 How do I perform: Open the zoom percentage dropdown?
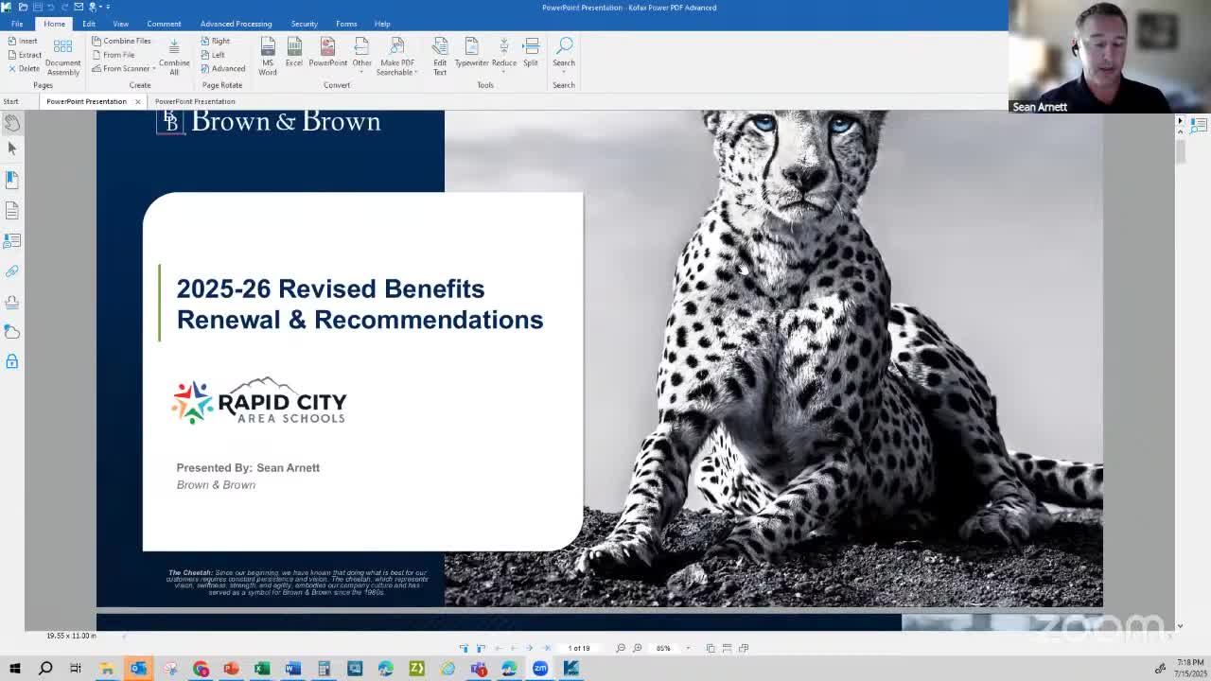pyautogui.click(x=688, y=648)
